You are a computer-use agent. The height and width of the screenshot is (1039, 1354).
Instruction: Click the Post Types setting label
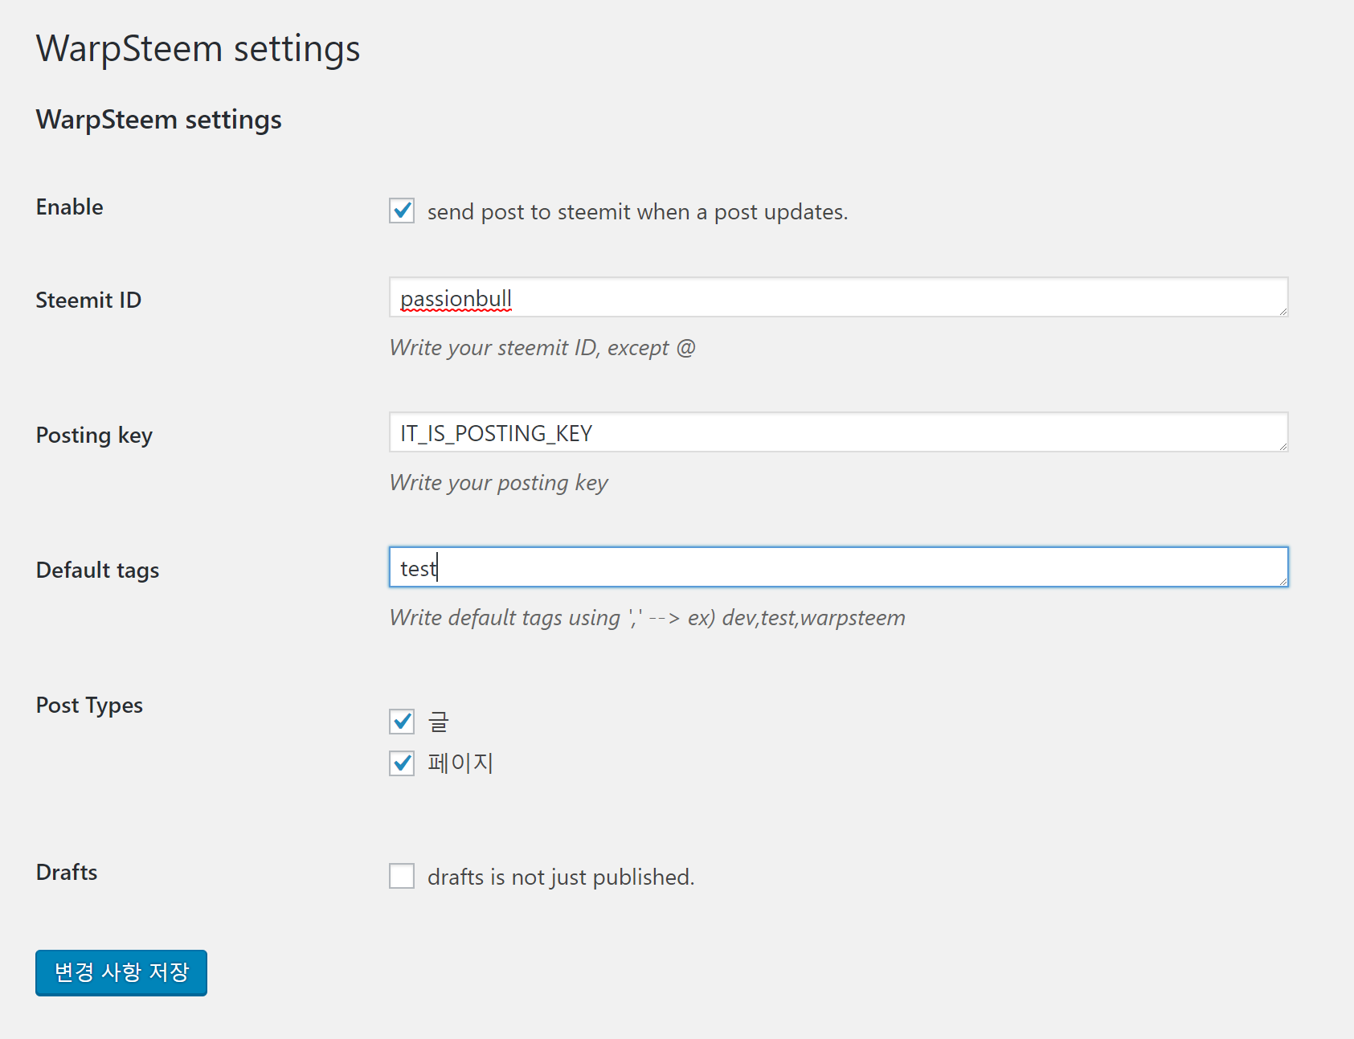pyautogui.click(x=89, y=706)
